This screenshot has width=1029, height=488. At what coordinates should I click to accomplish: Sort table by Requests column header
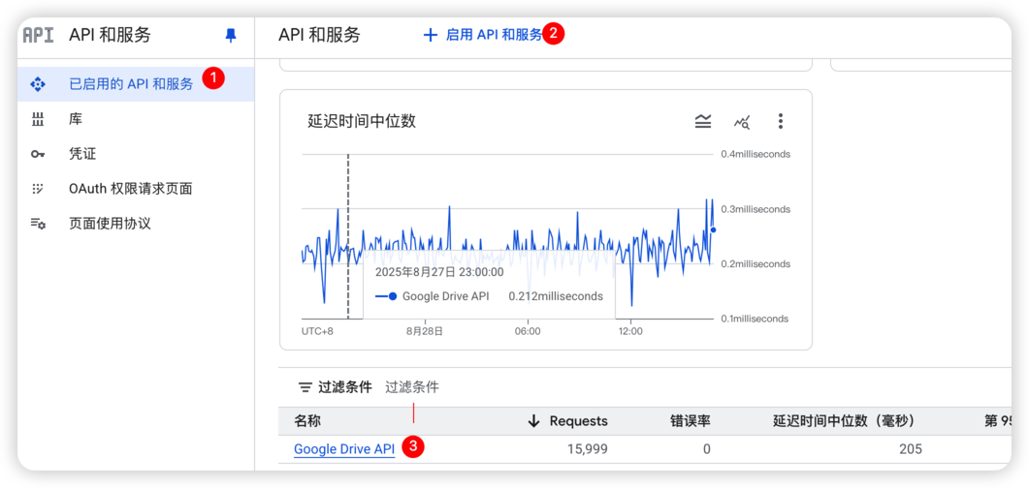click(578, 421)
